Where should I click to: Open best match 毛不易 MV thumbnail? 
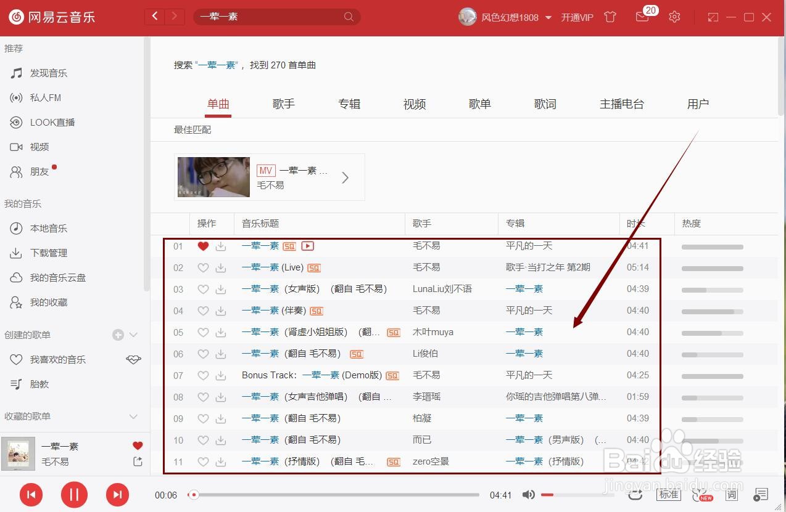[x=213, y=177]
